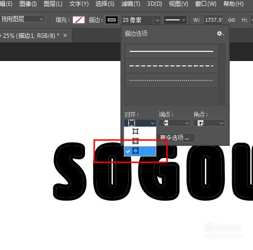Open the 图层(L) menu
The image size is (253, 250).
pos(53,4)
